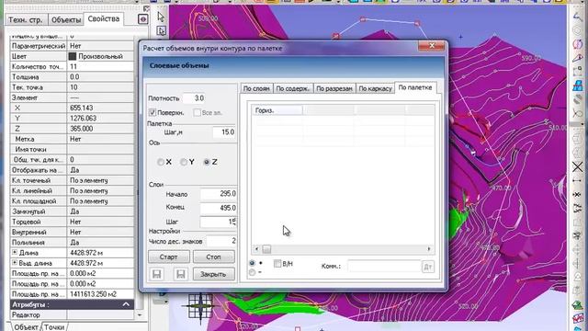Screen dimensions: 588x331
Task: Click the blue trapezoid bench icon in right toolbar
Action: [x=578, y=86]
